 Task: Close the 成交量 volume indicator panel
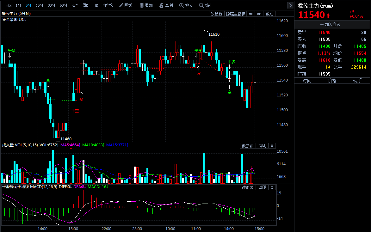click(x=272, y=146)
